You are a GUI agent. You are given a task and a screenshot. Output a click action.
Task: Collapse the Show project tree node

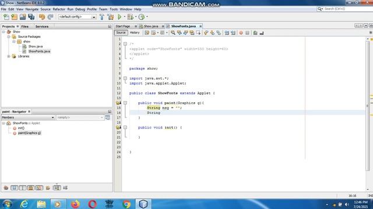tap(3, 32)
